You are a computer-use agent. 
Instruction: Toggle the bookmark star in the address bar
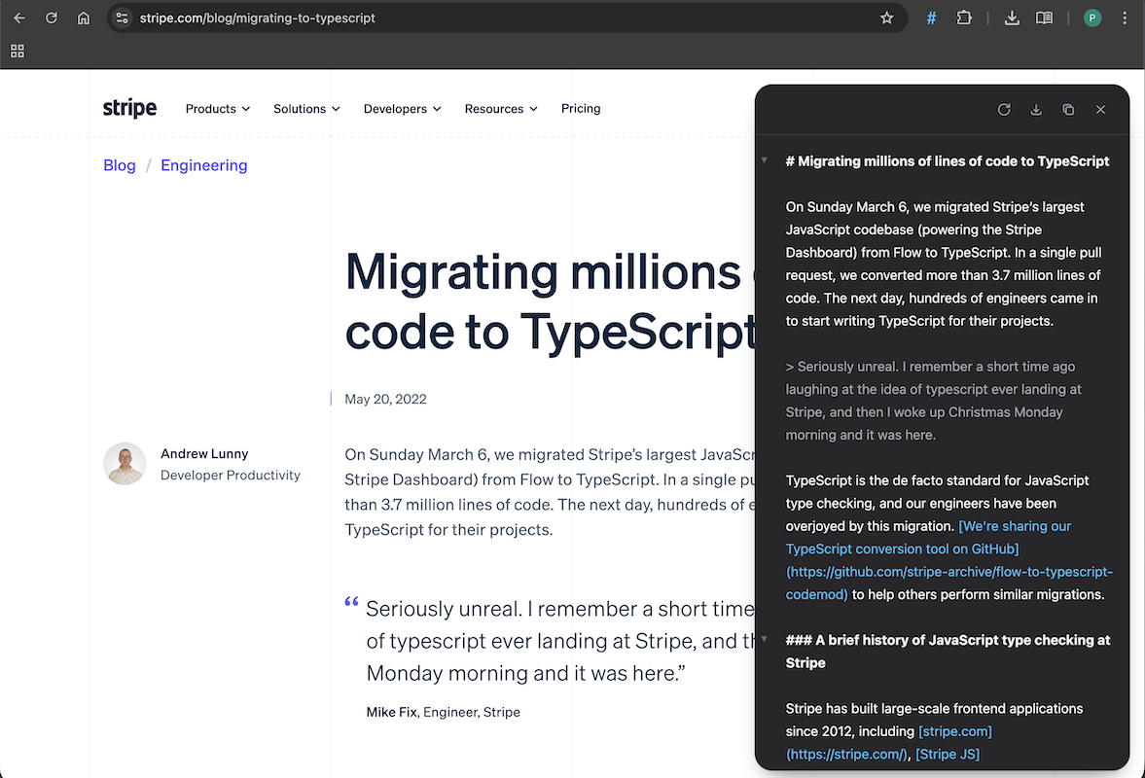point(886,18)
